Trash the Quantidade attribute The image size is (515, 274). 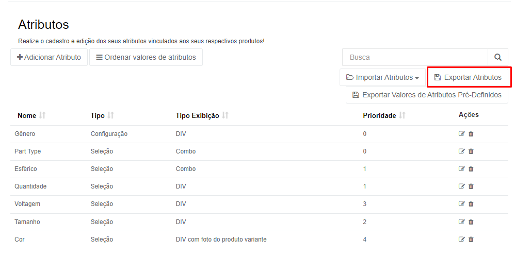click(471, 186)
